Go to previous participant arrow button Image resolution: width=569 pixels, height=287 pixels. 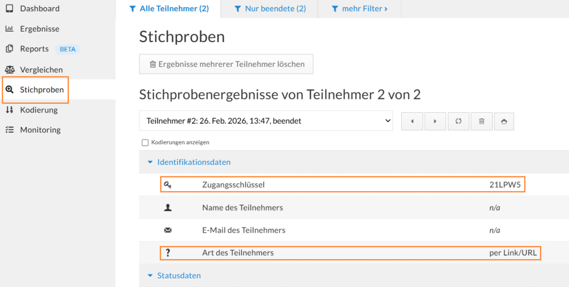tap(412, 121)
